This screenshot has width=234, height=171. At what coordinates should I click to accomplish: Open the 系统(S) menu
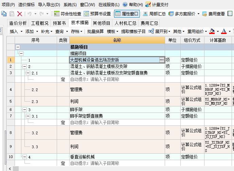pos(70,5)
